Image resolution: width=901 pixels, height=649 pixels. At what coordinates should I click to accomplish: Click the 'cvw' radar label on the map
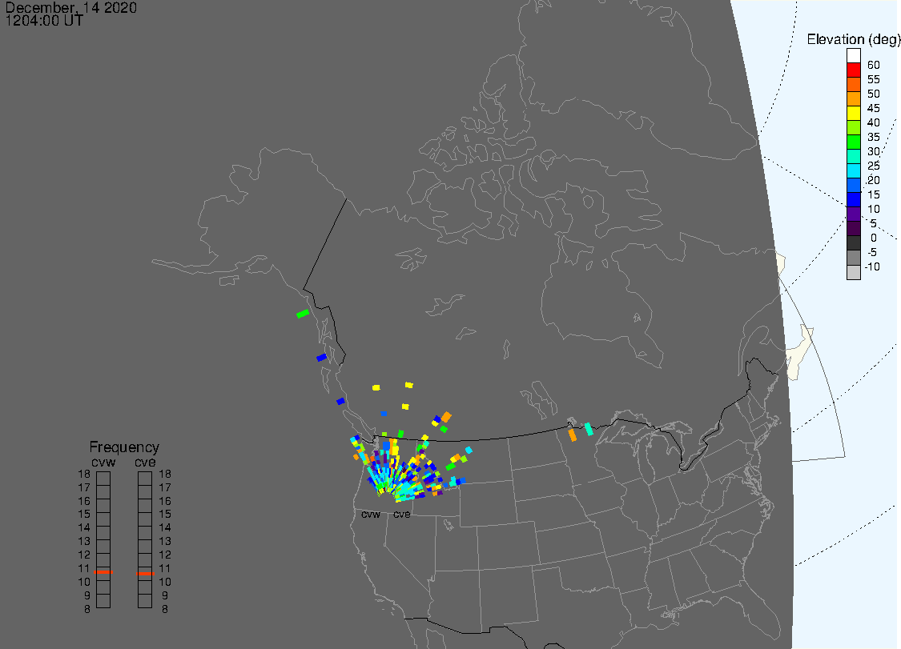tap(371, 514)
